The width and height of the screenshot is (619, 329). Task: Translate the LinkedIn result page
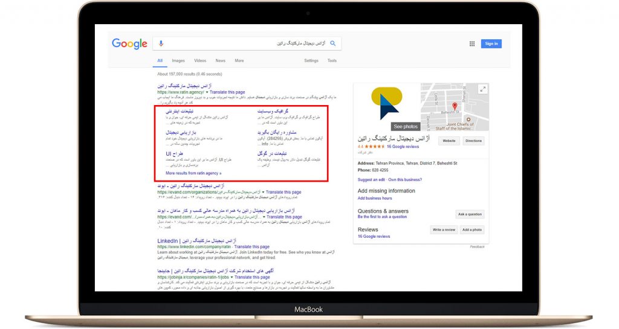(252, 247)
